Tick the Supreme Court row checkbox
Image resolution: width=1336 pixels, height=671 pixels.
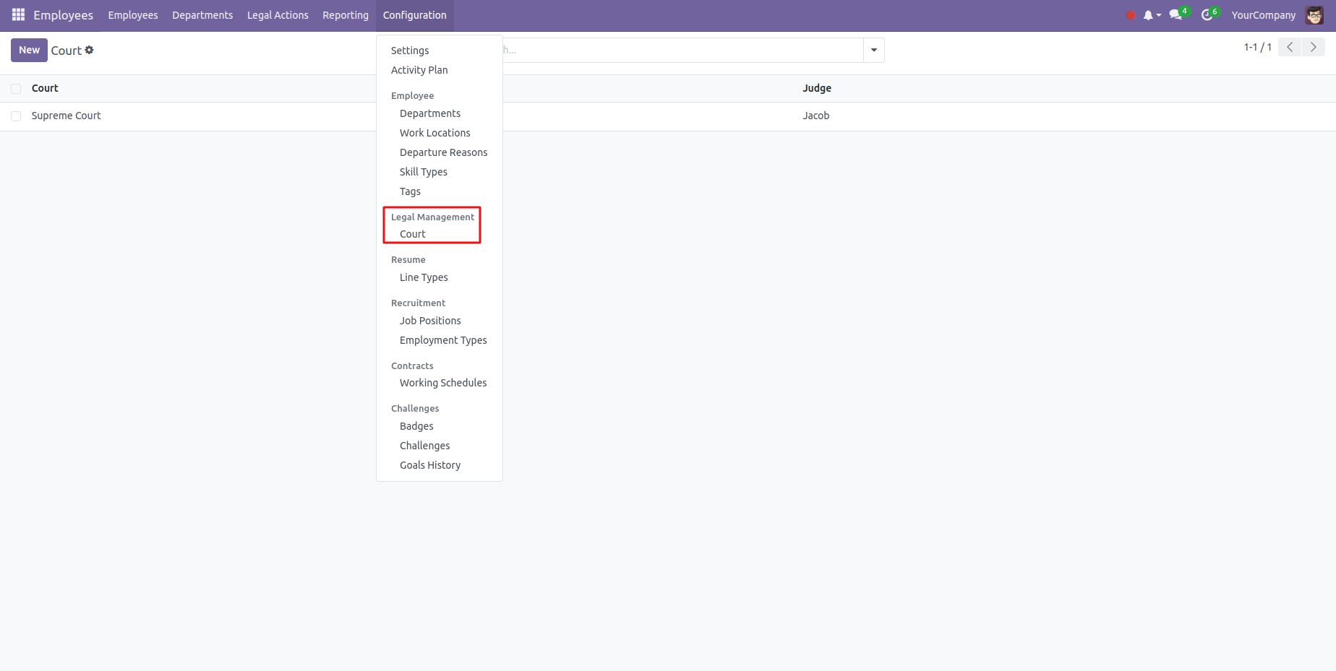pyautogui.click(x=16, y=116)
